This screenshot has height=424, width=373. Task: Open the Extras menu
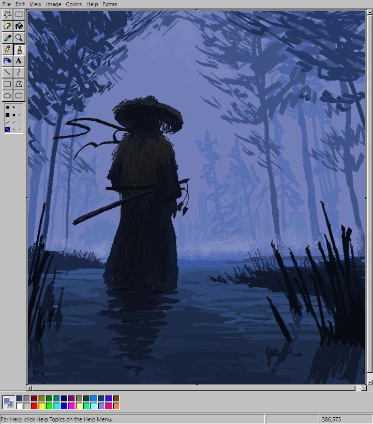coord(110,4)
